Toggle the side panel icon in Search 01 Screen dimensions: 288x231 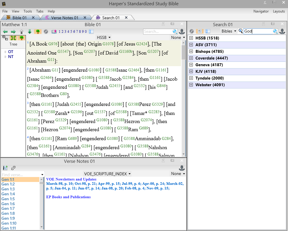coord(208,31)
